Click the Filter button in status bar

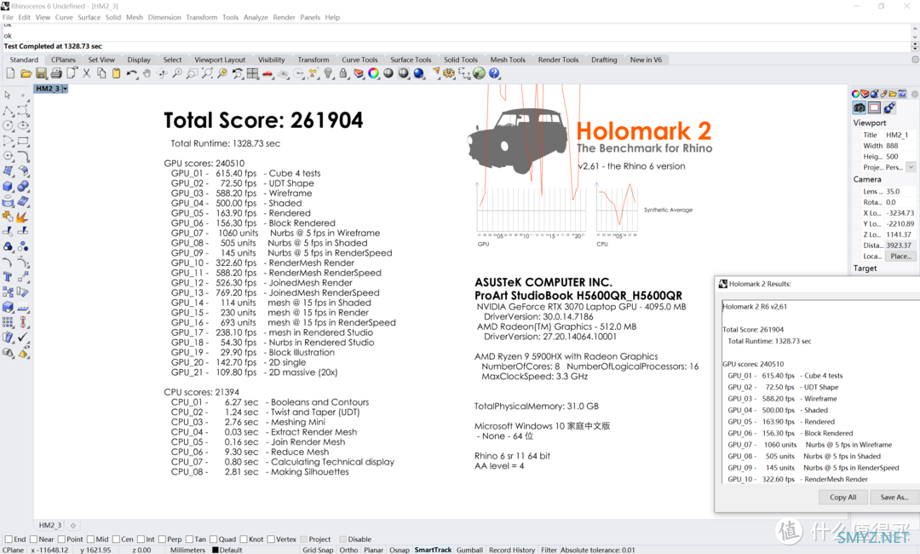coord(549,550)
